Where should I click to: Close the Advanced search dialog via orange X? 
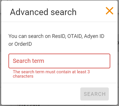click(x=109, y=11)
